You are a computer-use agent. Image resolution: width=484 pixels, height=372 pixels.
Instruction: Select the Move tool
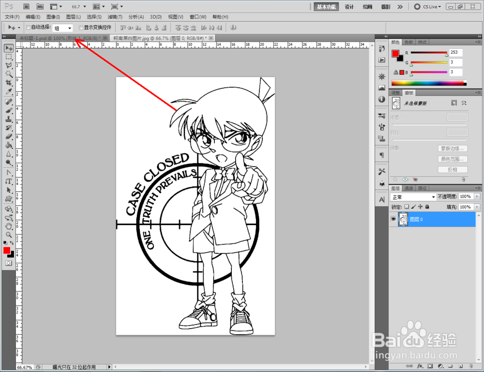point(9,48)
